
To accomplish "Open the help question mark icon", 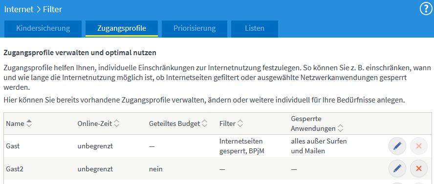I will pyautogui.click(x=426, y=9).
